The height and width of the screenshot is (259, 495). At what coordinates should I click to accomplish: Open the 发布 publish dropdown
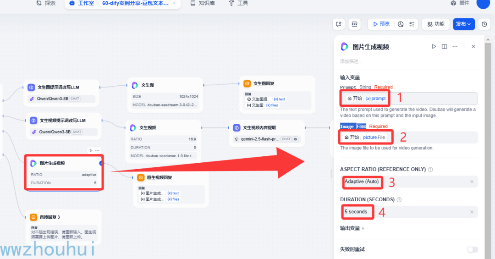(464, 24)
